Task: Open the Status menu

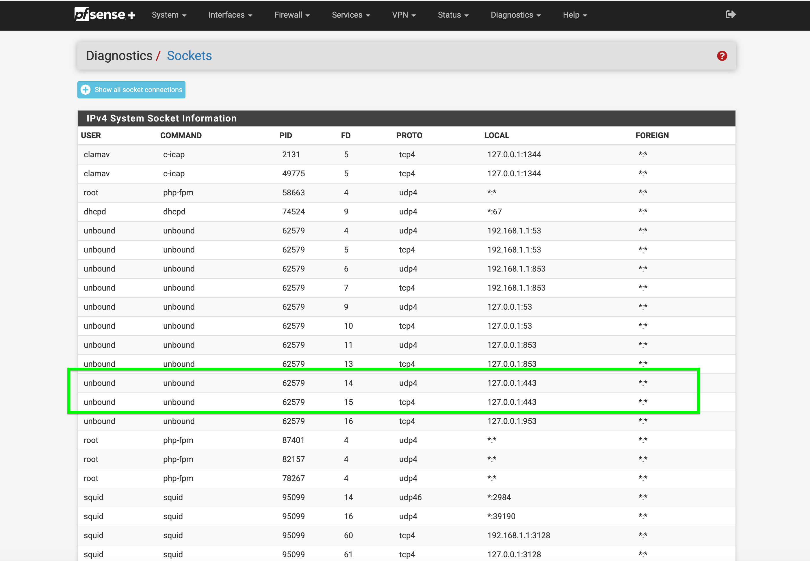Action: point(453,15)
